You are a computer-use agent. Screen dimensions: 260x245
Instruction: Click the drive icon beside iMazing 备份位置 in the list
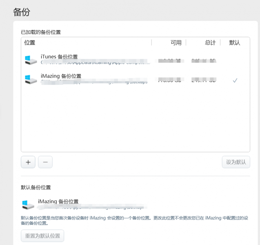pos(31,80)
